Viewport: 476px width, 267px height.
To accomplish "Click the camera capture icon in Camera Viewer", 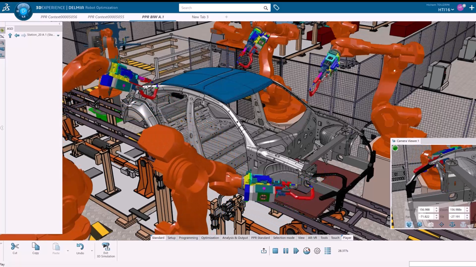I will click(x=431, y=224).
